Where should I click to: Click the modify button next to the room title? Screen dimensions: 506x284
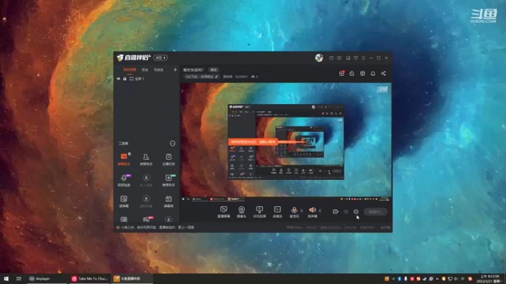coord(214,69)
